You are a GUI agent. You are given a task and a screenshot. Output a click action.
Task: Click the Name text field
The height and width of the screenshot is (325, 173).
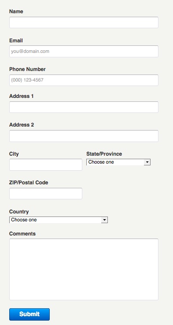pos(84,22)
